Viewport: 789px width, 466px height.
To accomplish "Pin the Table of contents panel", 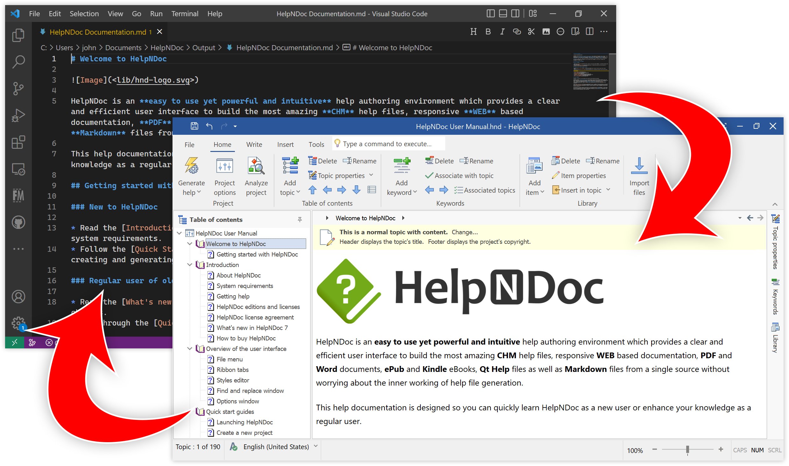I will 299,219.
